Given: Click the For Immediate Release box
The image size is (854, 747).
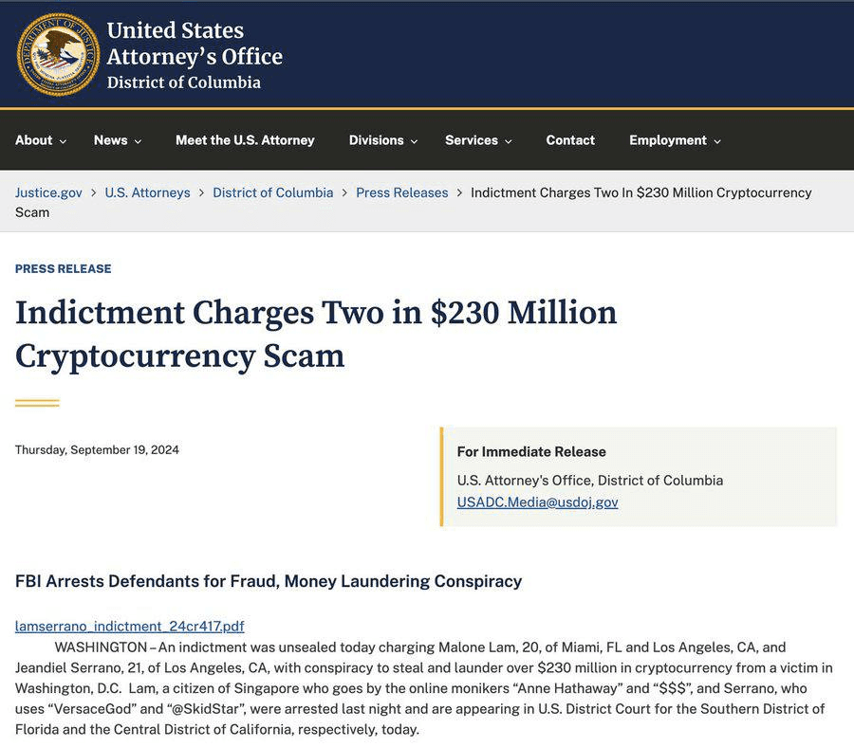Looking at the screenshot, I should click(639, 477).
